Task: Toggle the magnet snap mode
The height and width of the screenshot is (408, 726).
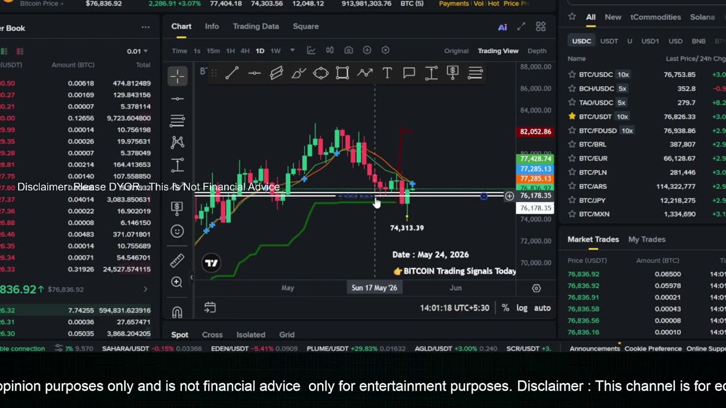Action: click(x=177, y=312)
